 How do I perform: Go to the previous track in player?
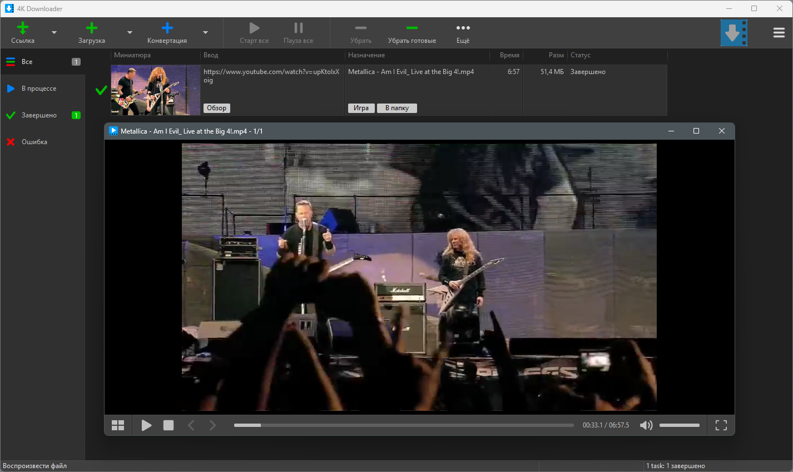191,425
